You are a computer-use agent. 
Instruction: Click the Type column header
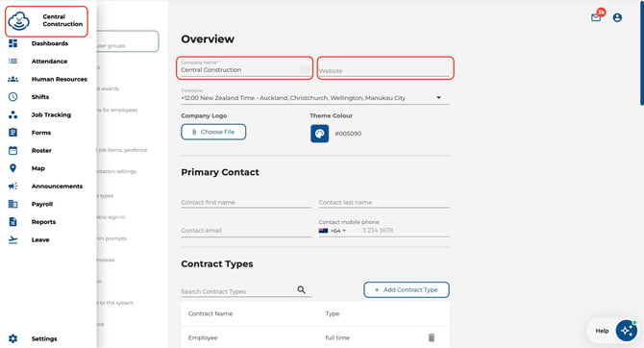coord(333,313)
